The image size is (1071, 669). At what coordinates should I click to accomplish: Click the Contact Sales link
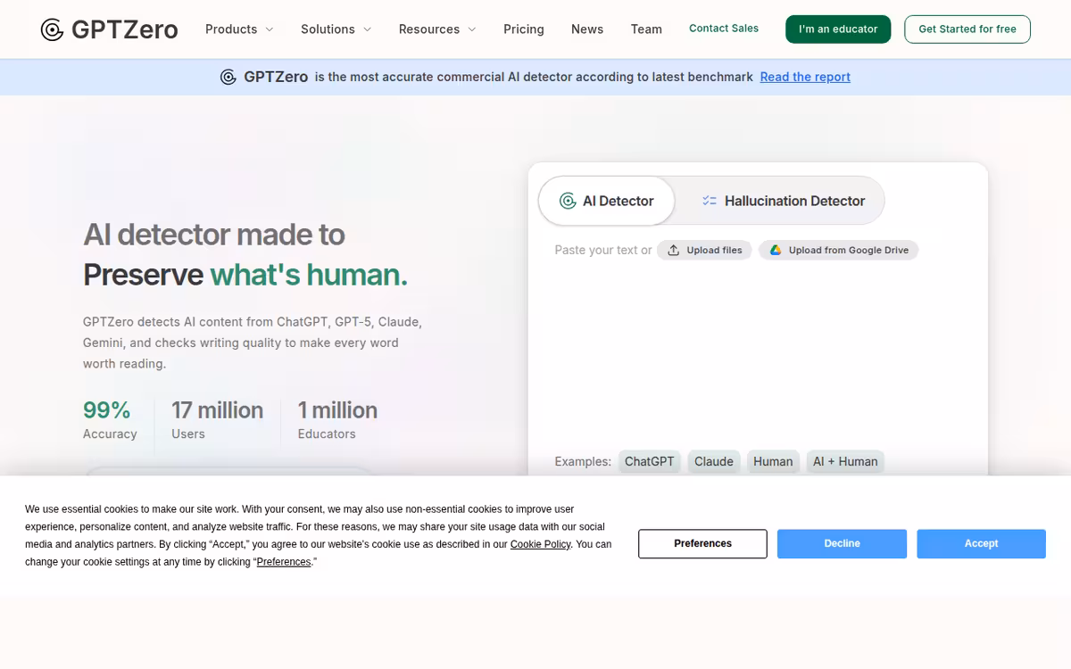point(724,29)
